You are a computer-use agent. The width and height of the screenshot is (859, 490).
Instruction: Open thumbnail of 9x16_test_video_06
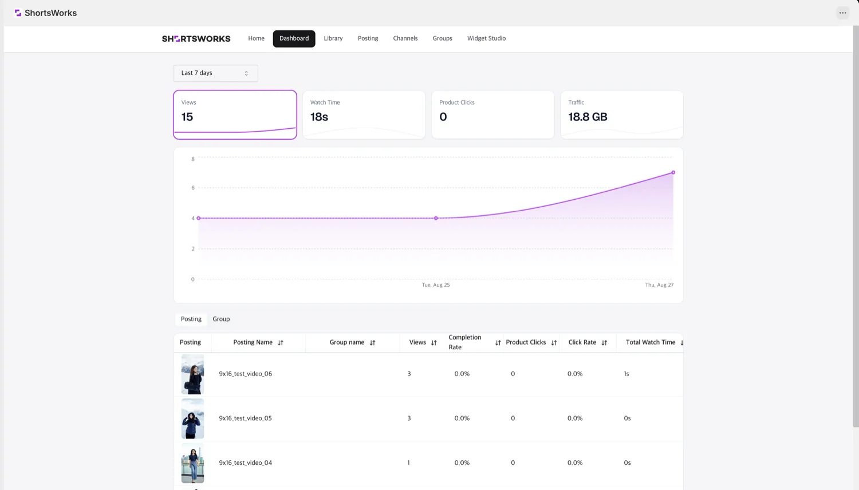point(192,374)
